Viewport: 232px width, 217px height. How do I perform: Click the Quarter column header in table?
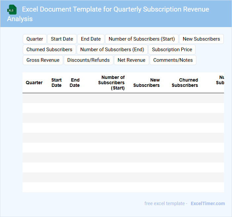(34, 83)
